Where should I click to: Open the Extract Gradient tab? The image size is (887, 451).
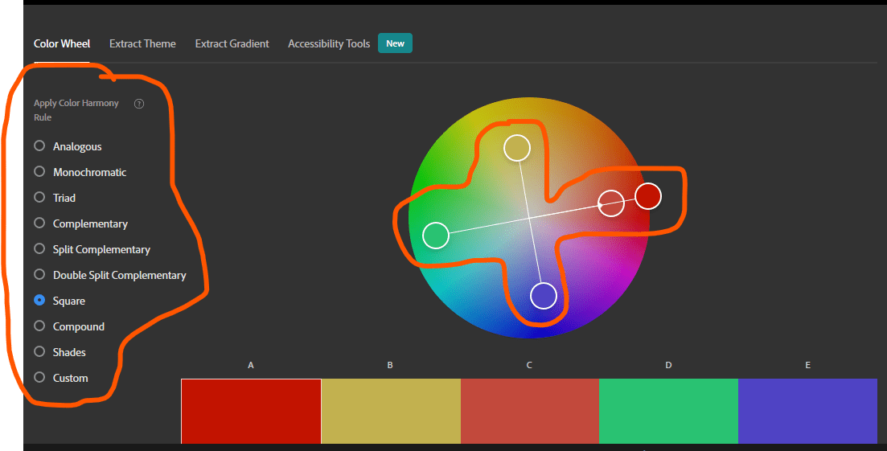pyautogui.click(x=232, y=43)
